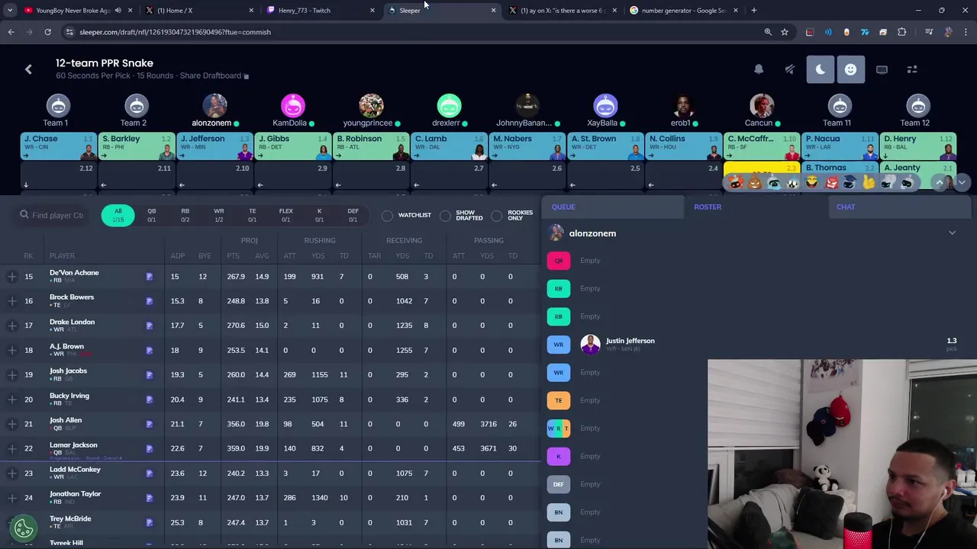The image size is (977, 549).
Task: Enable the Watchlist radio toggle
Action: (x=387, y=216)
